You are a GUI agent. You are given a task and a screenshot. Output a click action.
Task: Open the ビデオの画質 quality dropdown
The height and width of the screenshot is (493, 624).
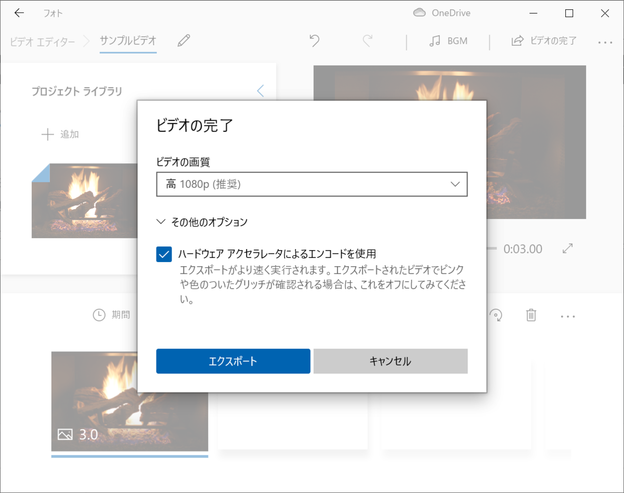(x=312, y=184)
